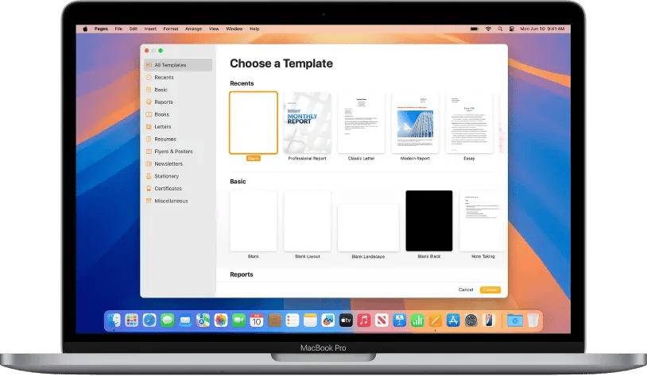647x376 pixels.
Task: Open the Window menu
Action: click(234, 29)
